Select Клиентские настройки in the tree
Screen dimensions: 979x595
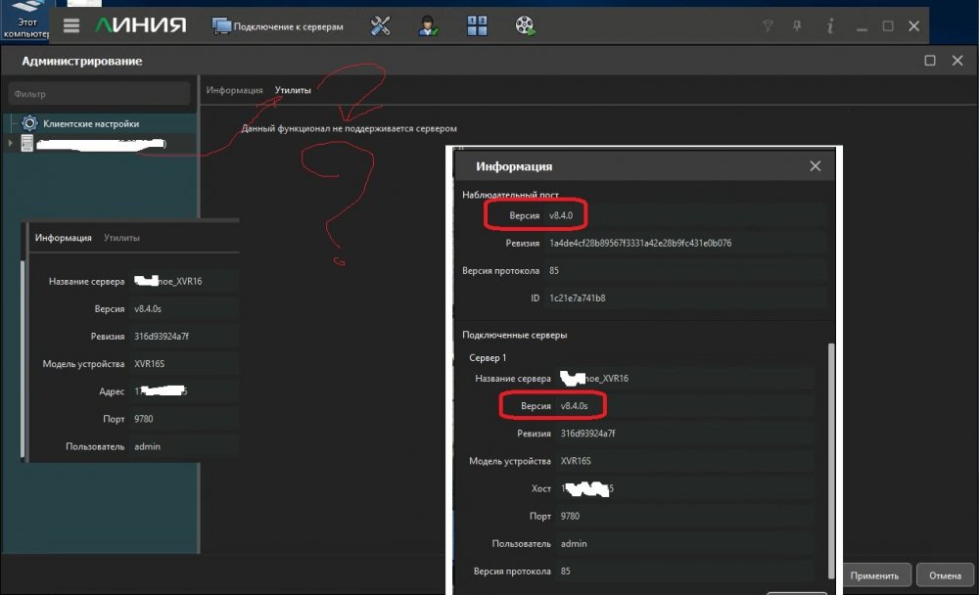(91, 123)
